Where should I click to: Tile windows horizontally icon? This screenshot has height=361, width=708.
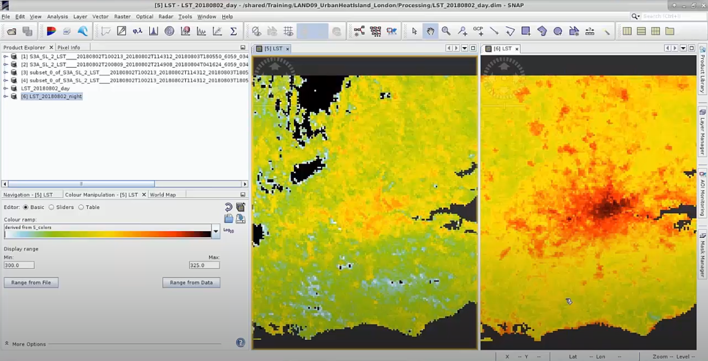[627, 31]
